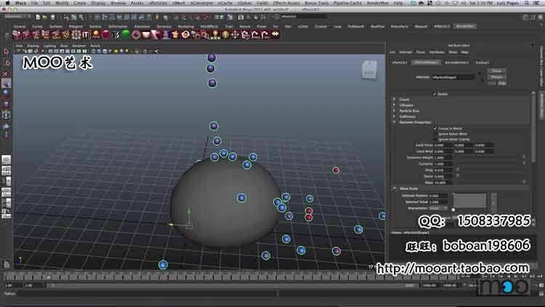The width and height of the screenshot is (545, 307).
Task: Click the Drag value field
Action: coord(443,170)
